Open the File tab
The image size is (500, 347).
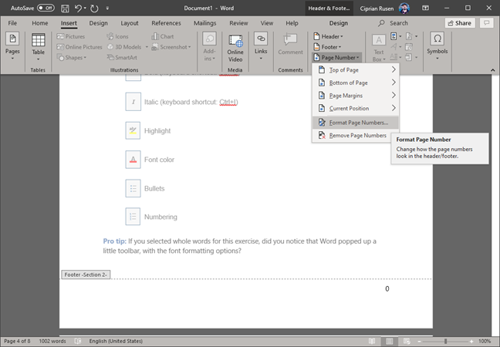click(12, 23)
